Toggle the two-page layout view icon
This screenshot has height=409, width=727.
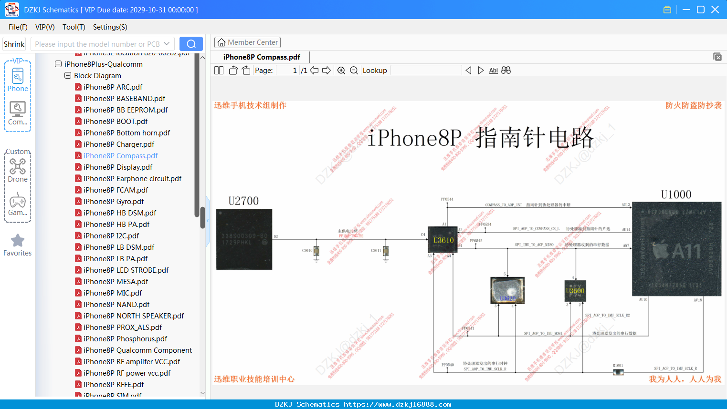tap(219, 71)
